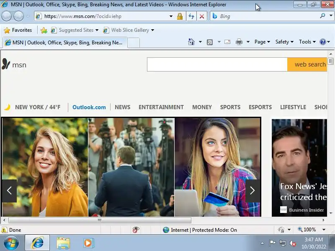Open the blonde woman in yellow jacket image
This screenshot has height=251, width=335.
coord(45,167)
